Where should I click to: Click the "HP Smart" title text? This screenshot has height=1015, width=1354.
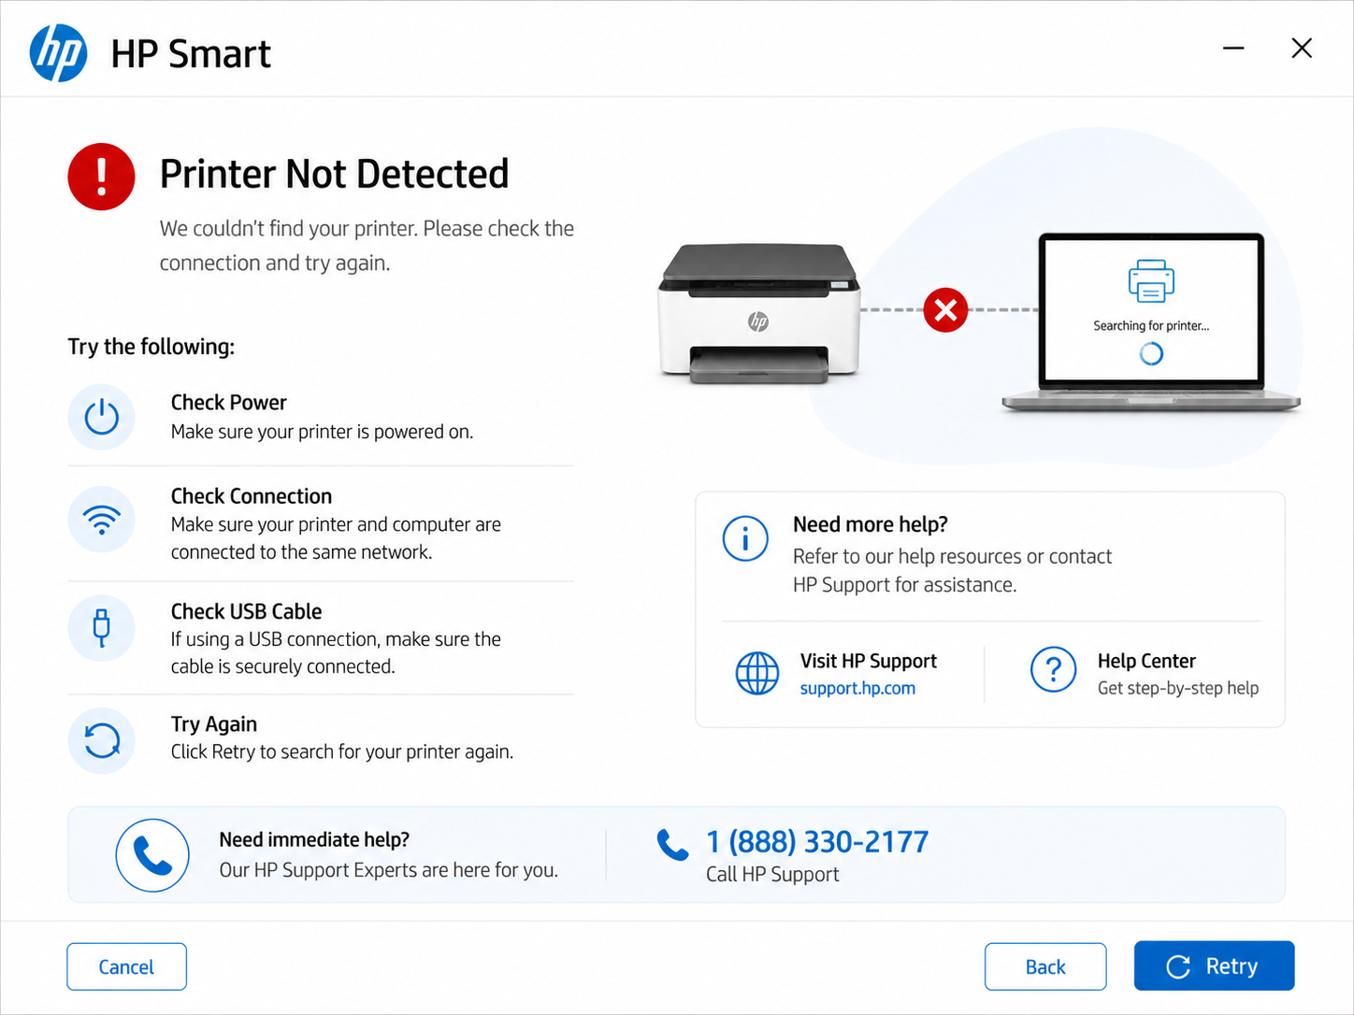coord(191,54)
